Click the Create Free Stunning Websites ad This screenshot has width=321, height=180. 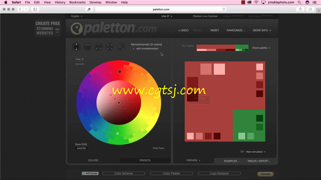[x=48, y=28]
